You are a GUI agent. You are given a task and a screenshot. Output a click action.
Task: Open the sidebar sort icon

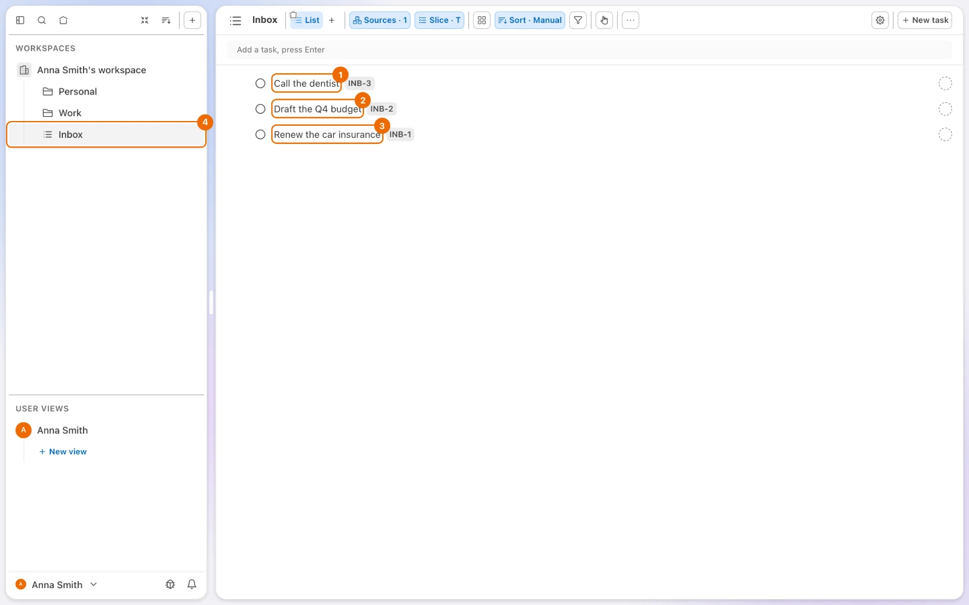pyautogui.click(x=166, y=20)
